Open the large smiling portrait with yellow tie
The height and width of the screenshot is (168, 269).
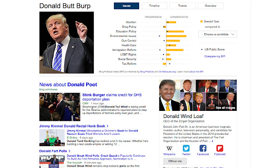(x=169, y=95)
